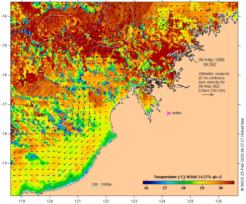Image resolution: width=246 pixels, height=204 pixels.
Task: Click the 'and velocity for' caption line
Action: 211,82
